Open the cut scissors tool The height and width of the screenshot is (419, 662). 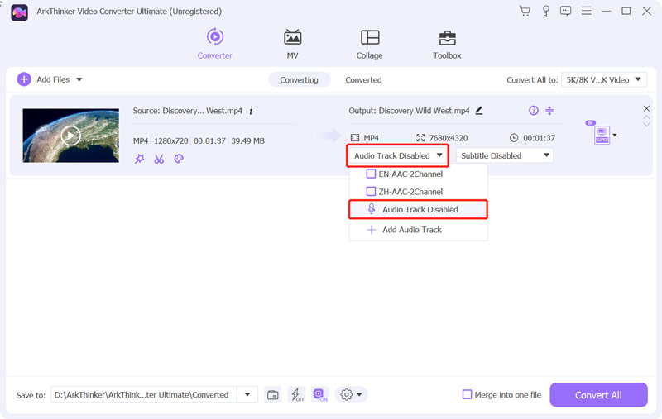159,159
